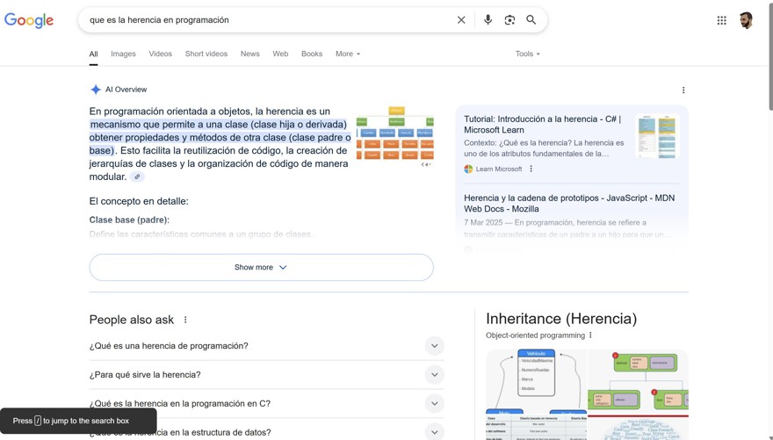773x440 pixels.
Task: Click Show more in AI Overview
Action: (x=261, y=267)
